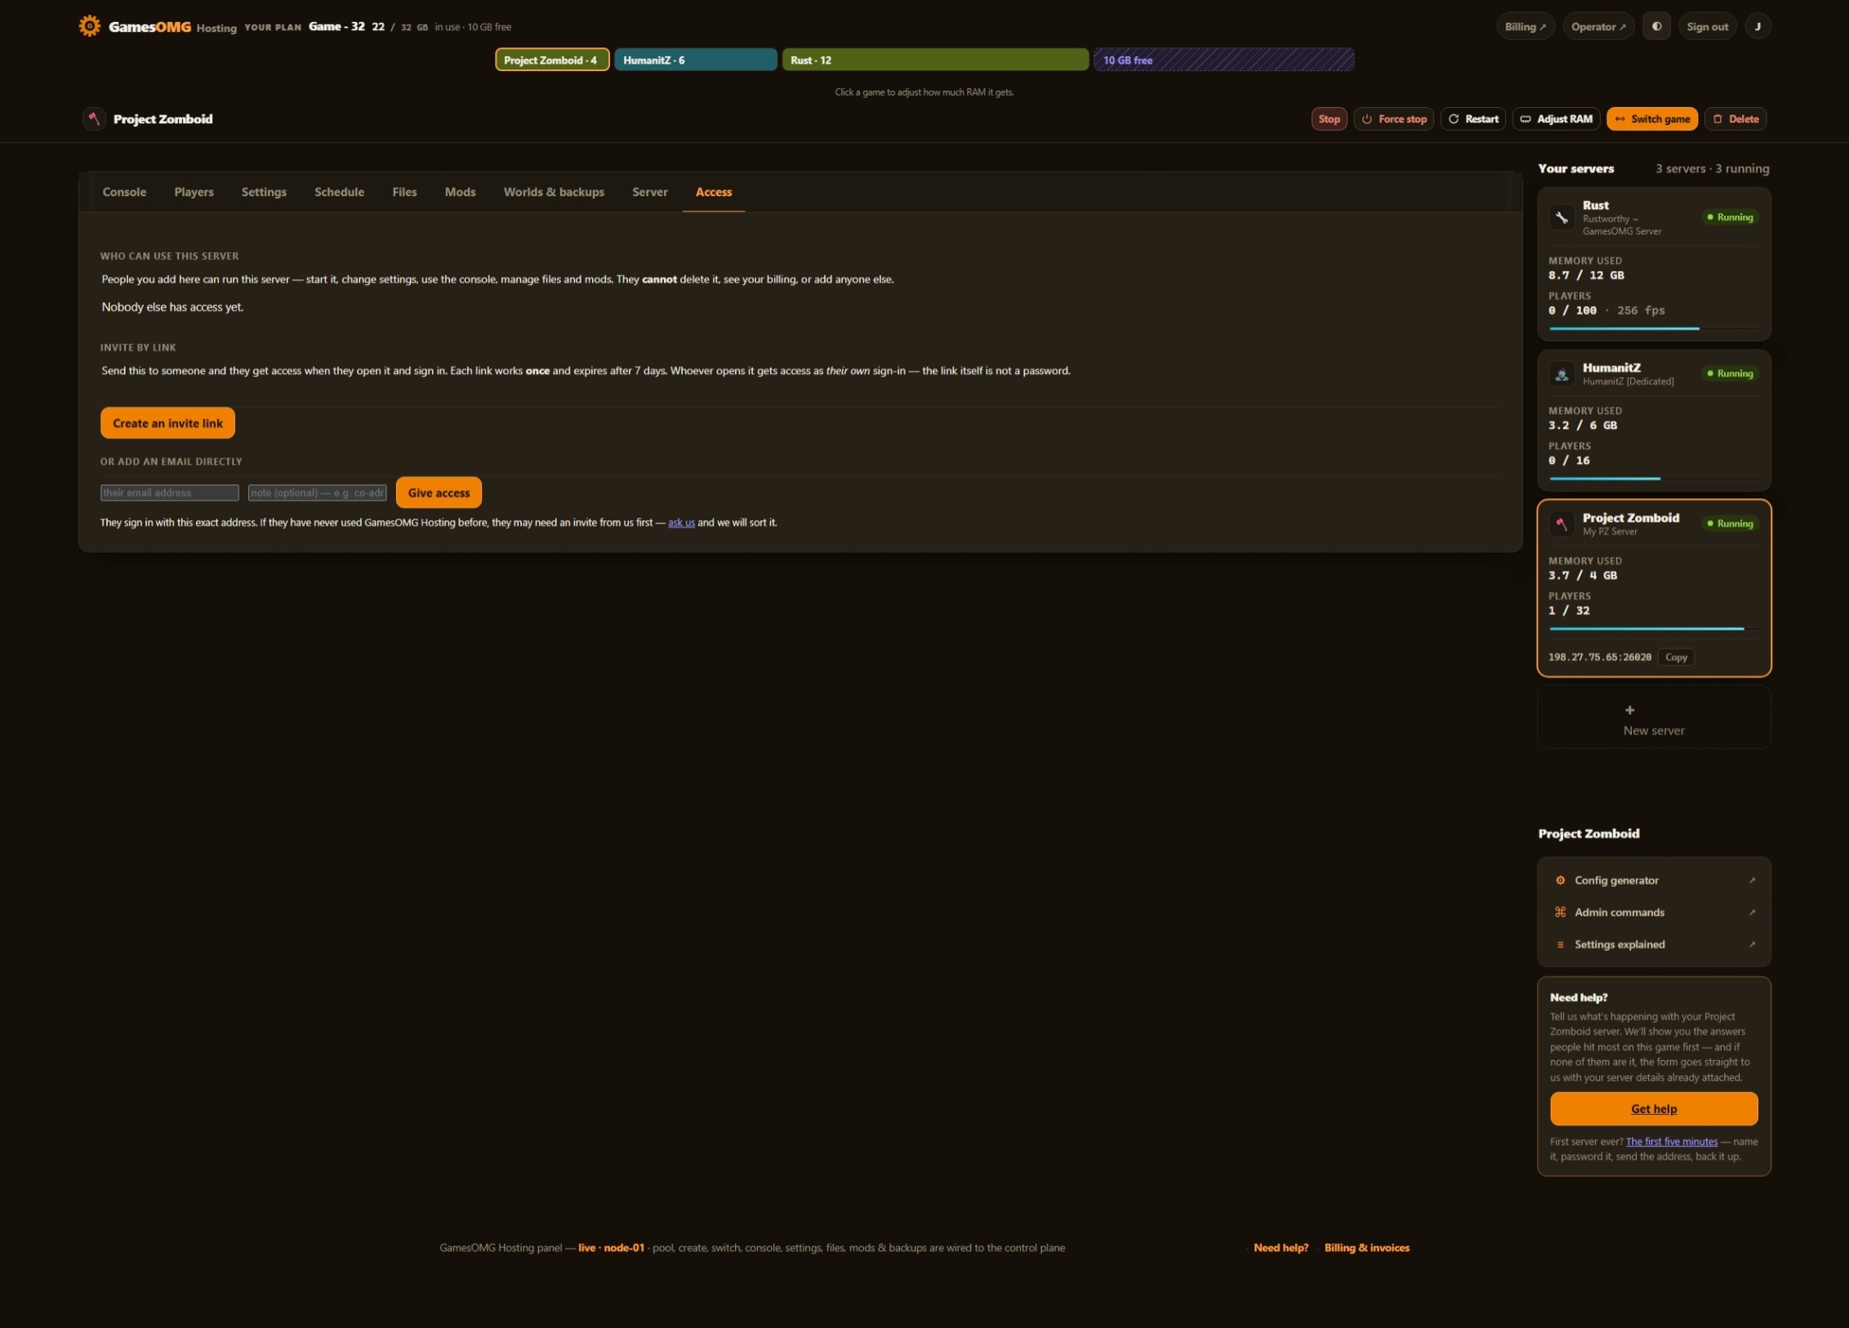Viewport: 1849px width, 1328px height.
Task: Click the "3 servers · 3 running" text
Action: (1712, 169)
